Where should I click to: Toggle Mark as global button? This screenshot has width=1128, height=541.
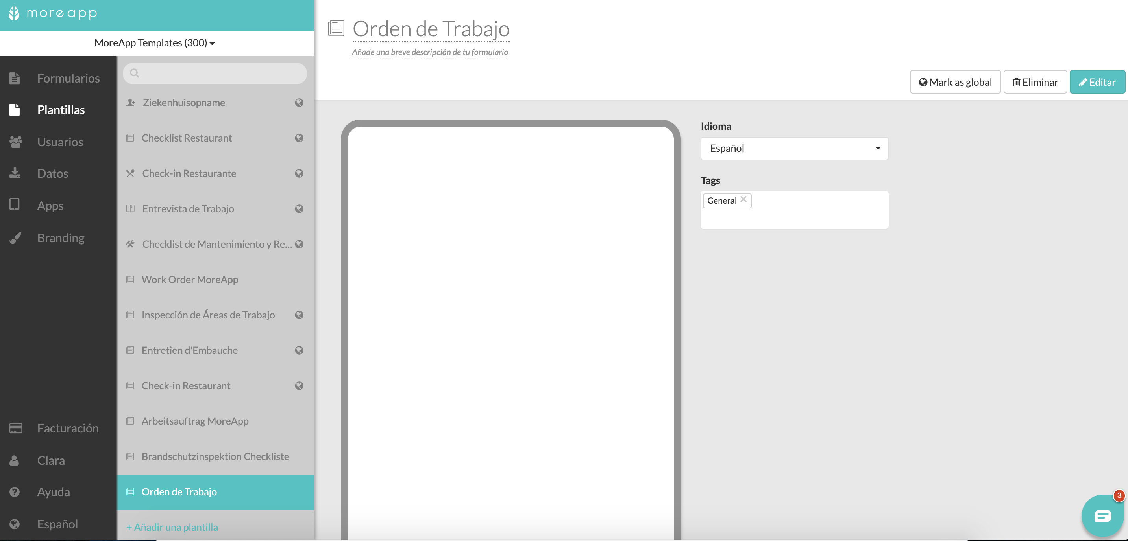955,82
